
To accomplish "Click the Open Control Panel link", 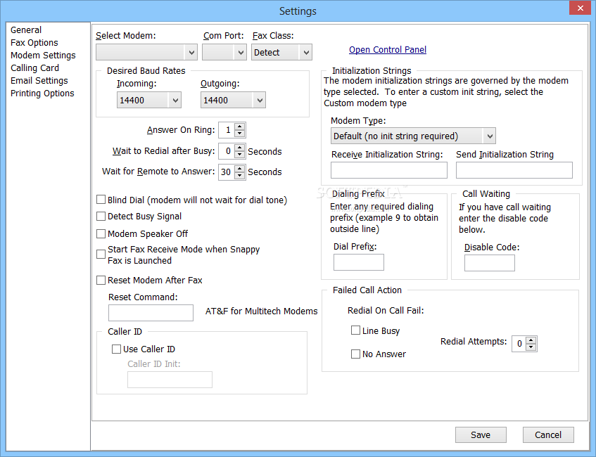I will click(x=388, y=50).
